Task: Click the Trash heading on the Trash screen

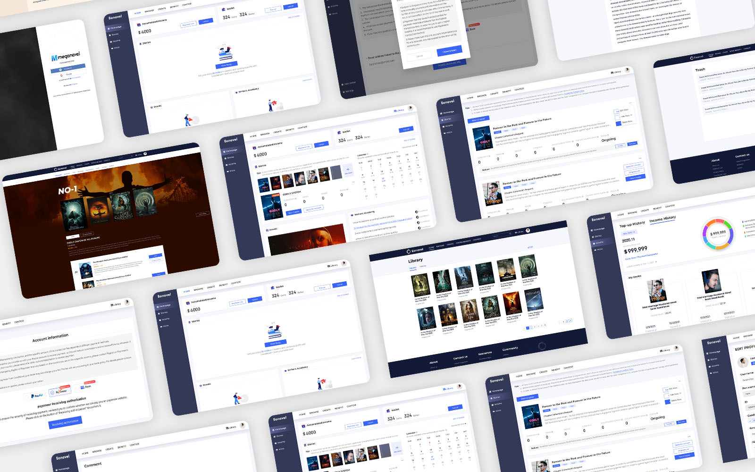Action: pos(700,69)
